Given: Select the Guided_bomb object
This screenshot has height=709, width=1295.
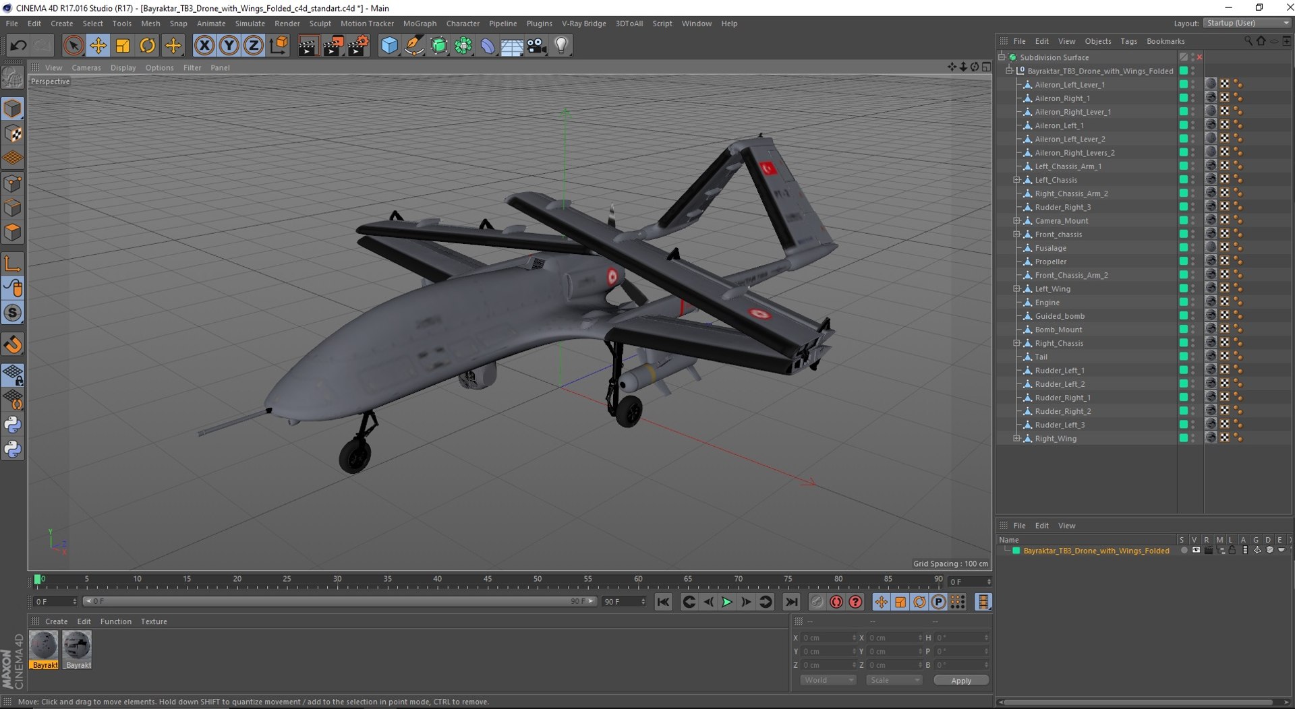Looking at the screenshot, I should click(1060, 316).
